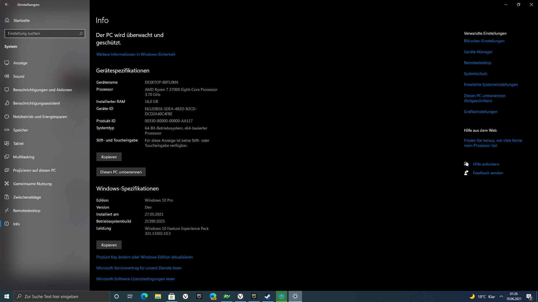Image resolution: width=538 pixels, height=302 pixels.
Task: Click the Zwischenablage clipboard icon
Action: (x=7, y=197)
